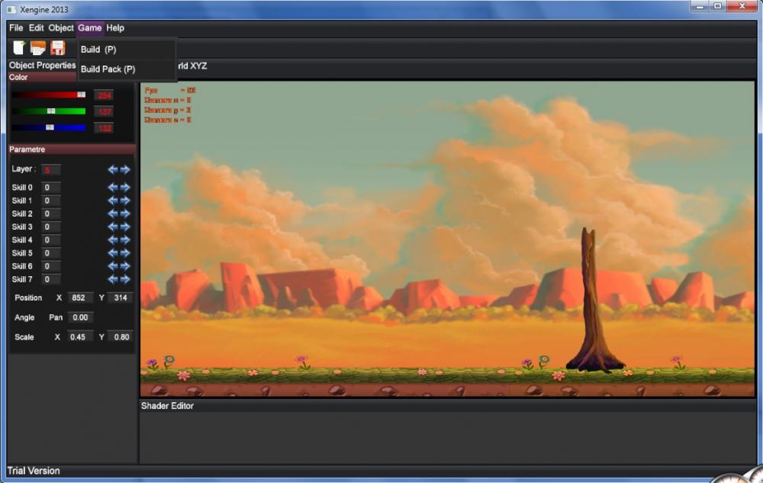Click the Fps debug readout in the viewport
This screenshot has height=483, width=763.
[170, 91]
